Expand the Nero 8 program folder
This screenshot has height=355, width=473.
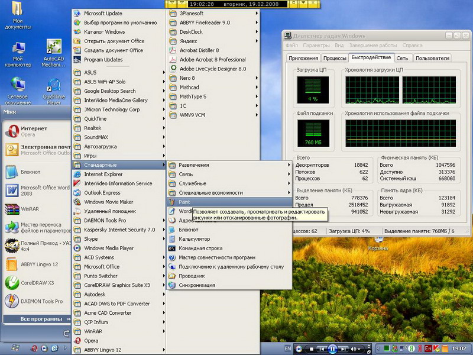pyautogui.click(x=213, y=78)
